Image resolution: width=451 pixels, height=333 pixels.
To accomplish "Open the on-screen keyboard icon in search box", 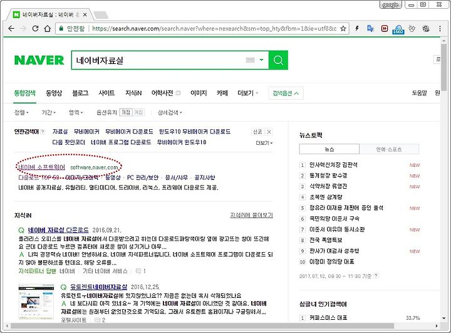I will tap(250, 60).
